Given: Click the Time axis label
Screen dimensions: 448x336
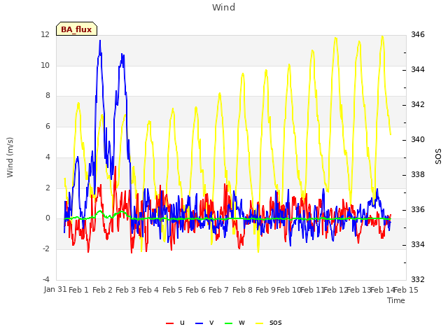Looking at the screenshot, I should point(396,300).
